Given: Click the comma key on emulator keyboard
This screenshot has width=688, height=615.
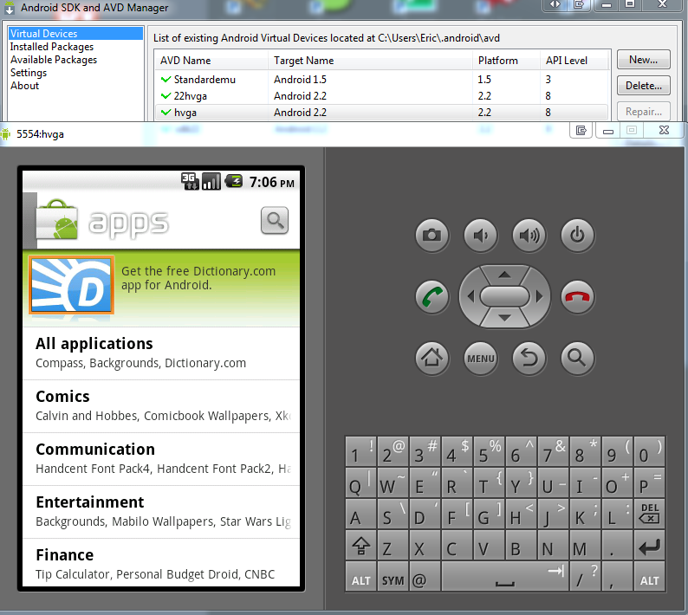Looking at the screenshot, I should [x=617, y=577].
